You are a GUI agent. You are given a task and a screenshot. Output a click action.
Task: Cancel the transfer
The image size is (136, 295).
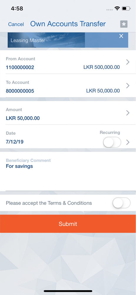(16, 24)
